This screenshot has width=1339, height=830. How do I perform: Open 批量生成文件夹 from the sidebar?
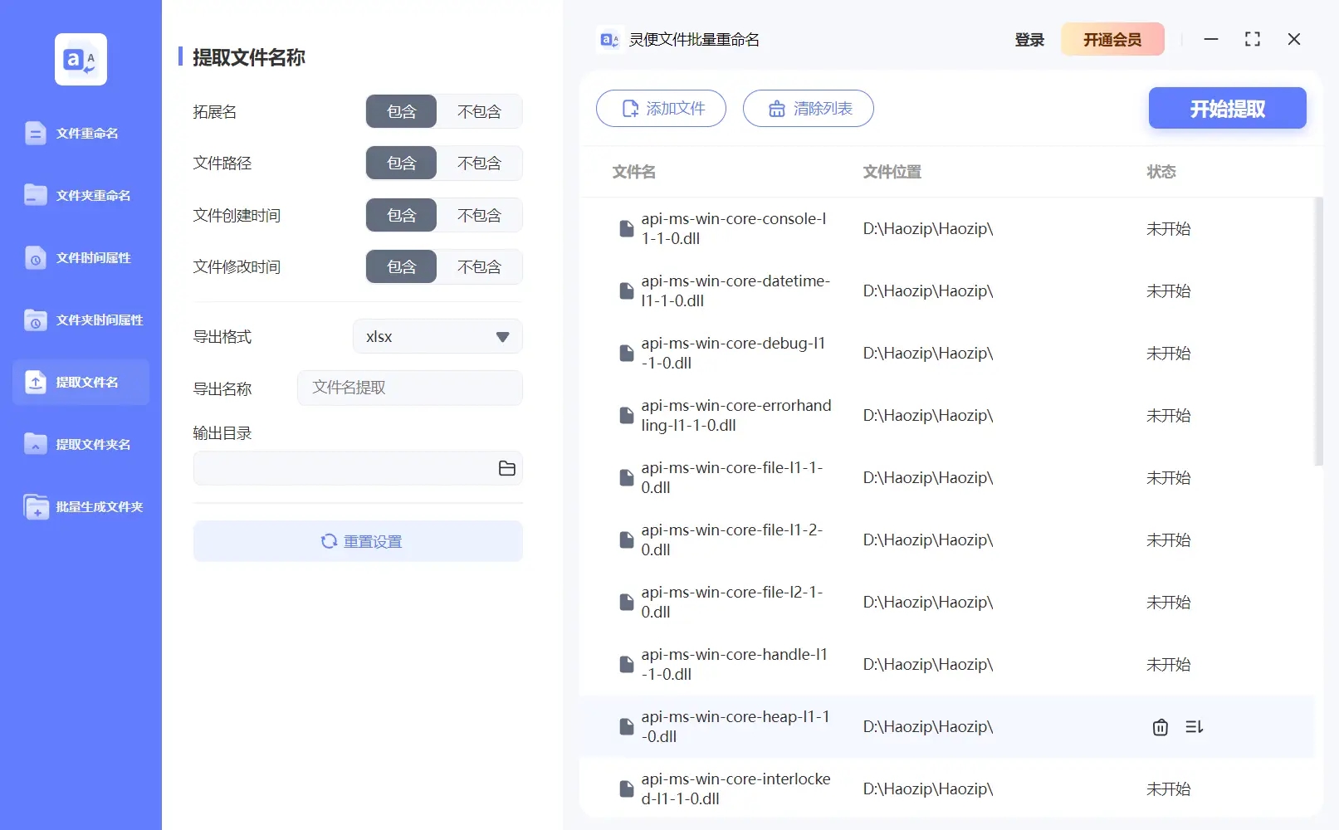pos(81,506)
